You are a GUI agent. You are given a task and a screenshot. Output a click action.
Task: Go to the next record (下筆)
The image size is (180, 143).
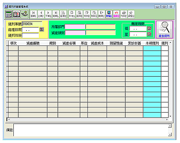(x=48, y=14)
